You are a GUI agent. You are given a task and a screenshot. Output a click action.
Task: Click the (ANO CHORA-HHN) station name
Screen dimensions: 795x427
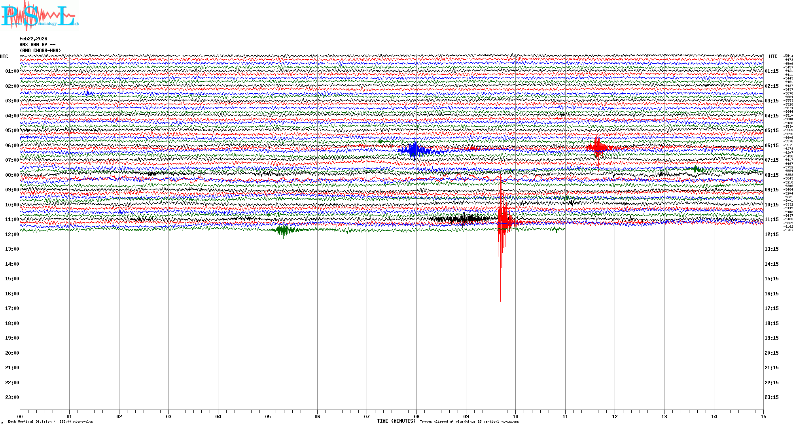pyautogui.click(x=40, y=51)
